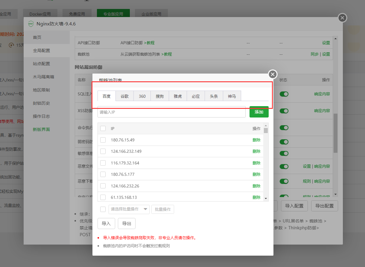Click the 批量操作 button
Viewport: 365px width, 267px height.
pos(163,209)
